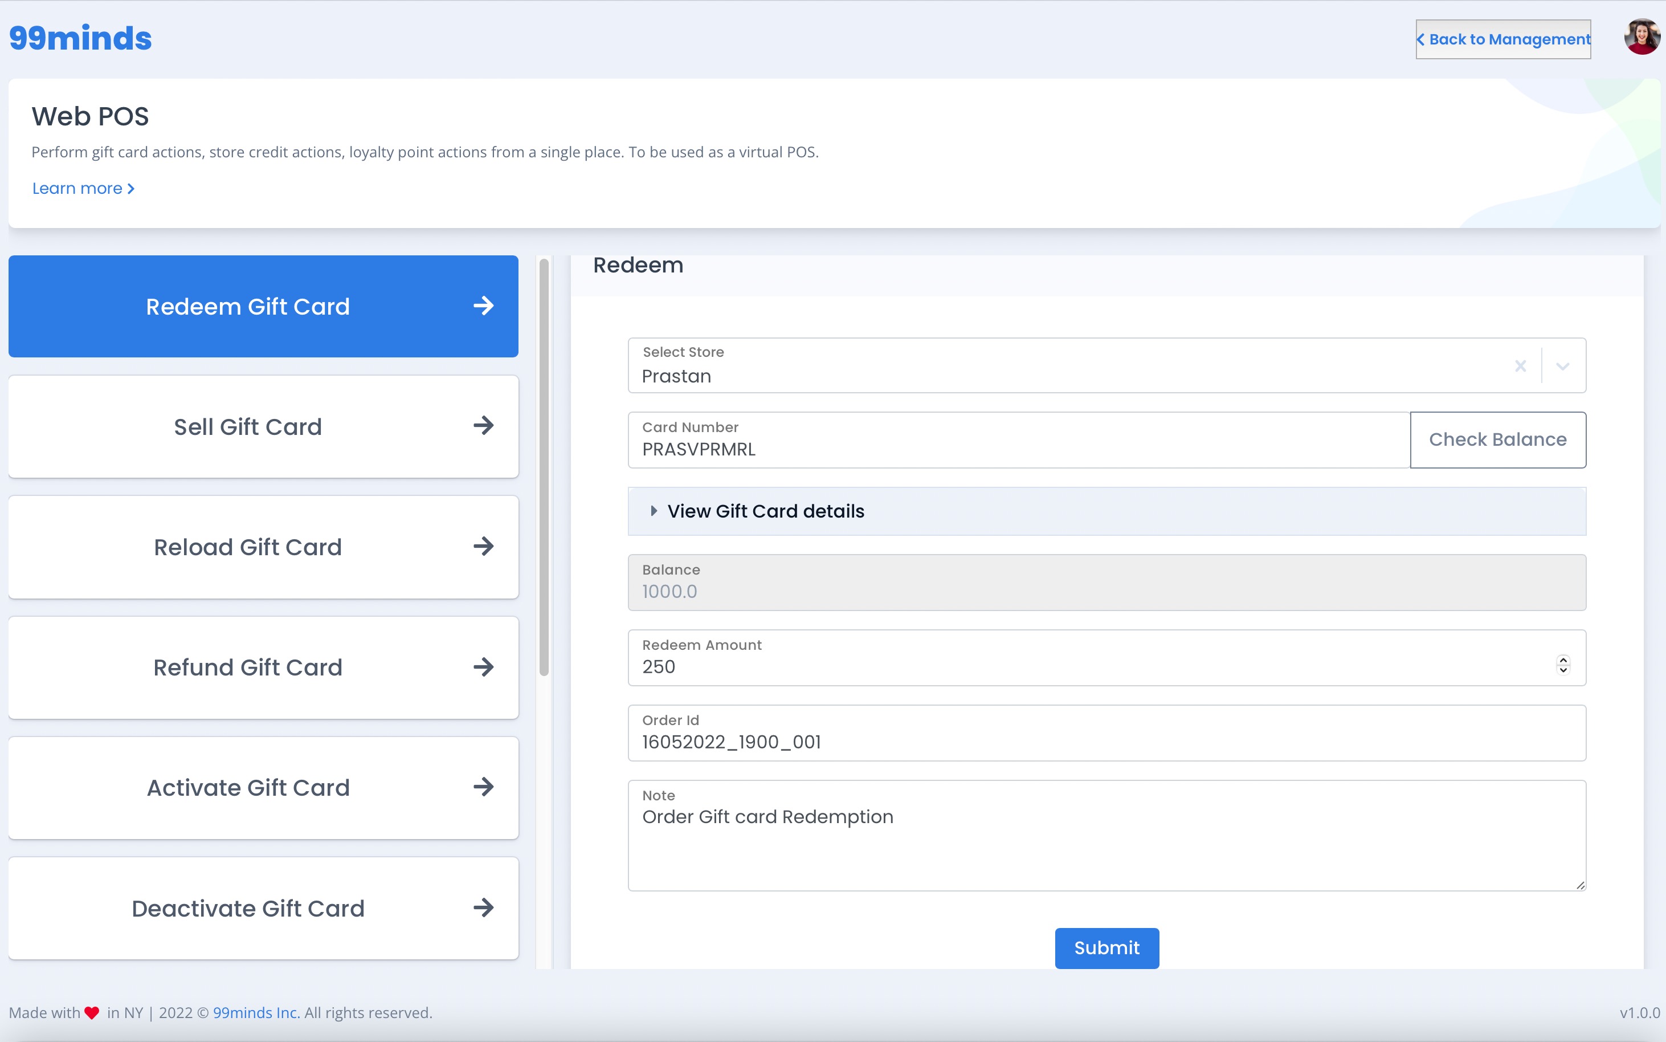The width and height of the screenshot is (1666, 1042).
Task: Open the user profile avatar
Action: tap(1642, 37)
